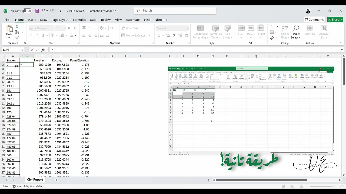The width and height of the screenshot is (346, 194).
Task: Click Increase Font Size icon
Action: 69,28
